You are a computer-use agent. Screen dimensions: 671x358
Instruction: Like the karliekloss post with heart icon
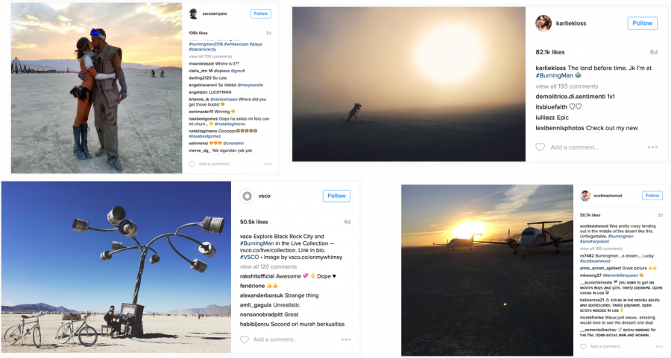point(541,147)
